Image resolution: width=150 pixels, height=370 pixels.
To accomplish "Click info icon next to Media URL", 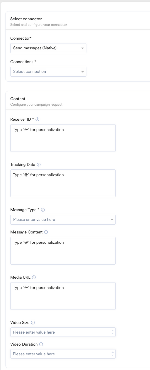I will point(34,277).
